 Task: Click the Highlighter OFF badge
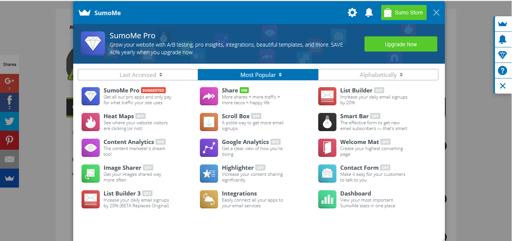click(260, 167)
